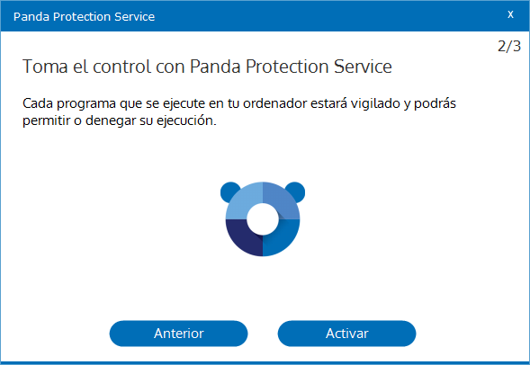Image resolution: width=530 pixels, height=365 pixels.
Task: Close the Panda Protection Service dialog
Action: (x=510, y=14)
